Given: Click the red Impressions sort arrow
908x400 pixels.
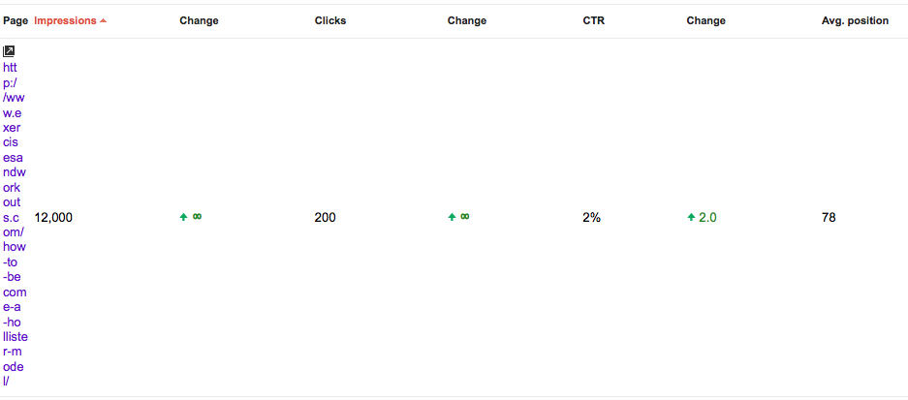Looking at the screenshot, I should click(103, 21).
